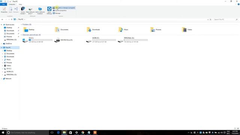Image resolution: width=240 pixels, height=135 pixels.
Task: Switch to large icons view in status bar
Action: pyautogui.click(x=238, y=129)
